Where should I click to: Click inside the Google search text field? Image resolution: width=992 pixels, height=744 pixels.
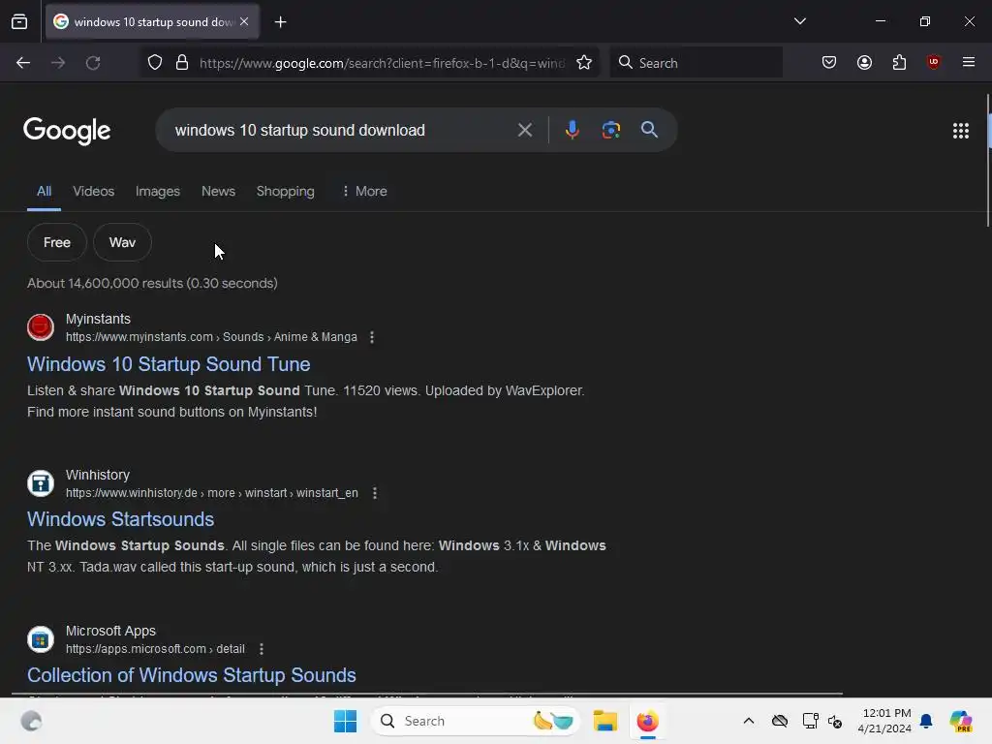[x=340, y=131]
